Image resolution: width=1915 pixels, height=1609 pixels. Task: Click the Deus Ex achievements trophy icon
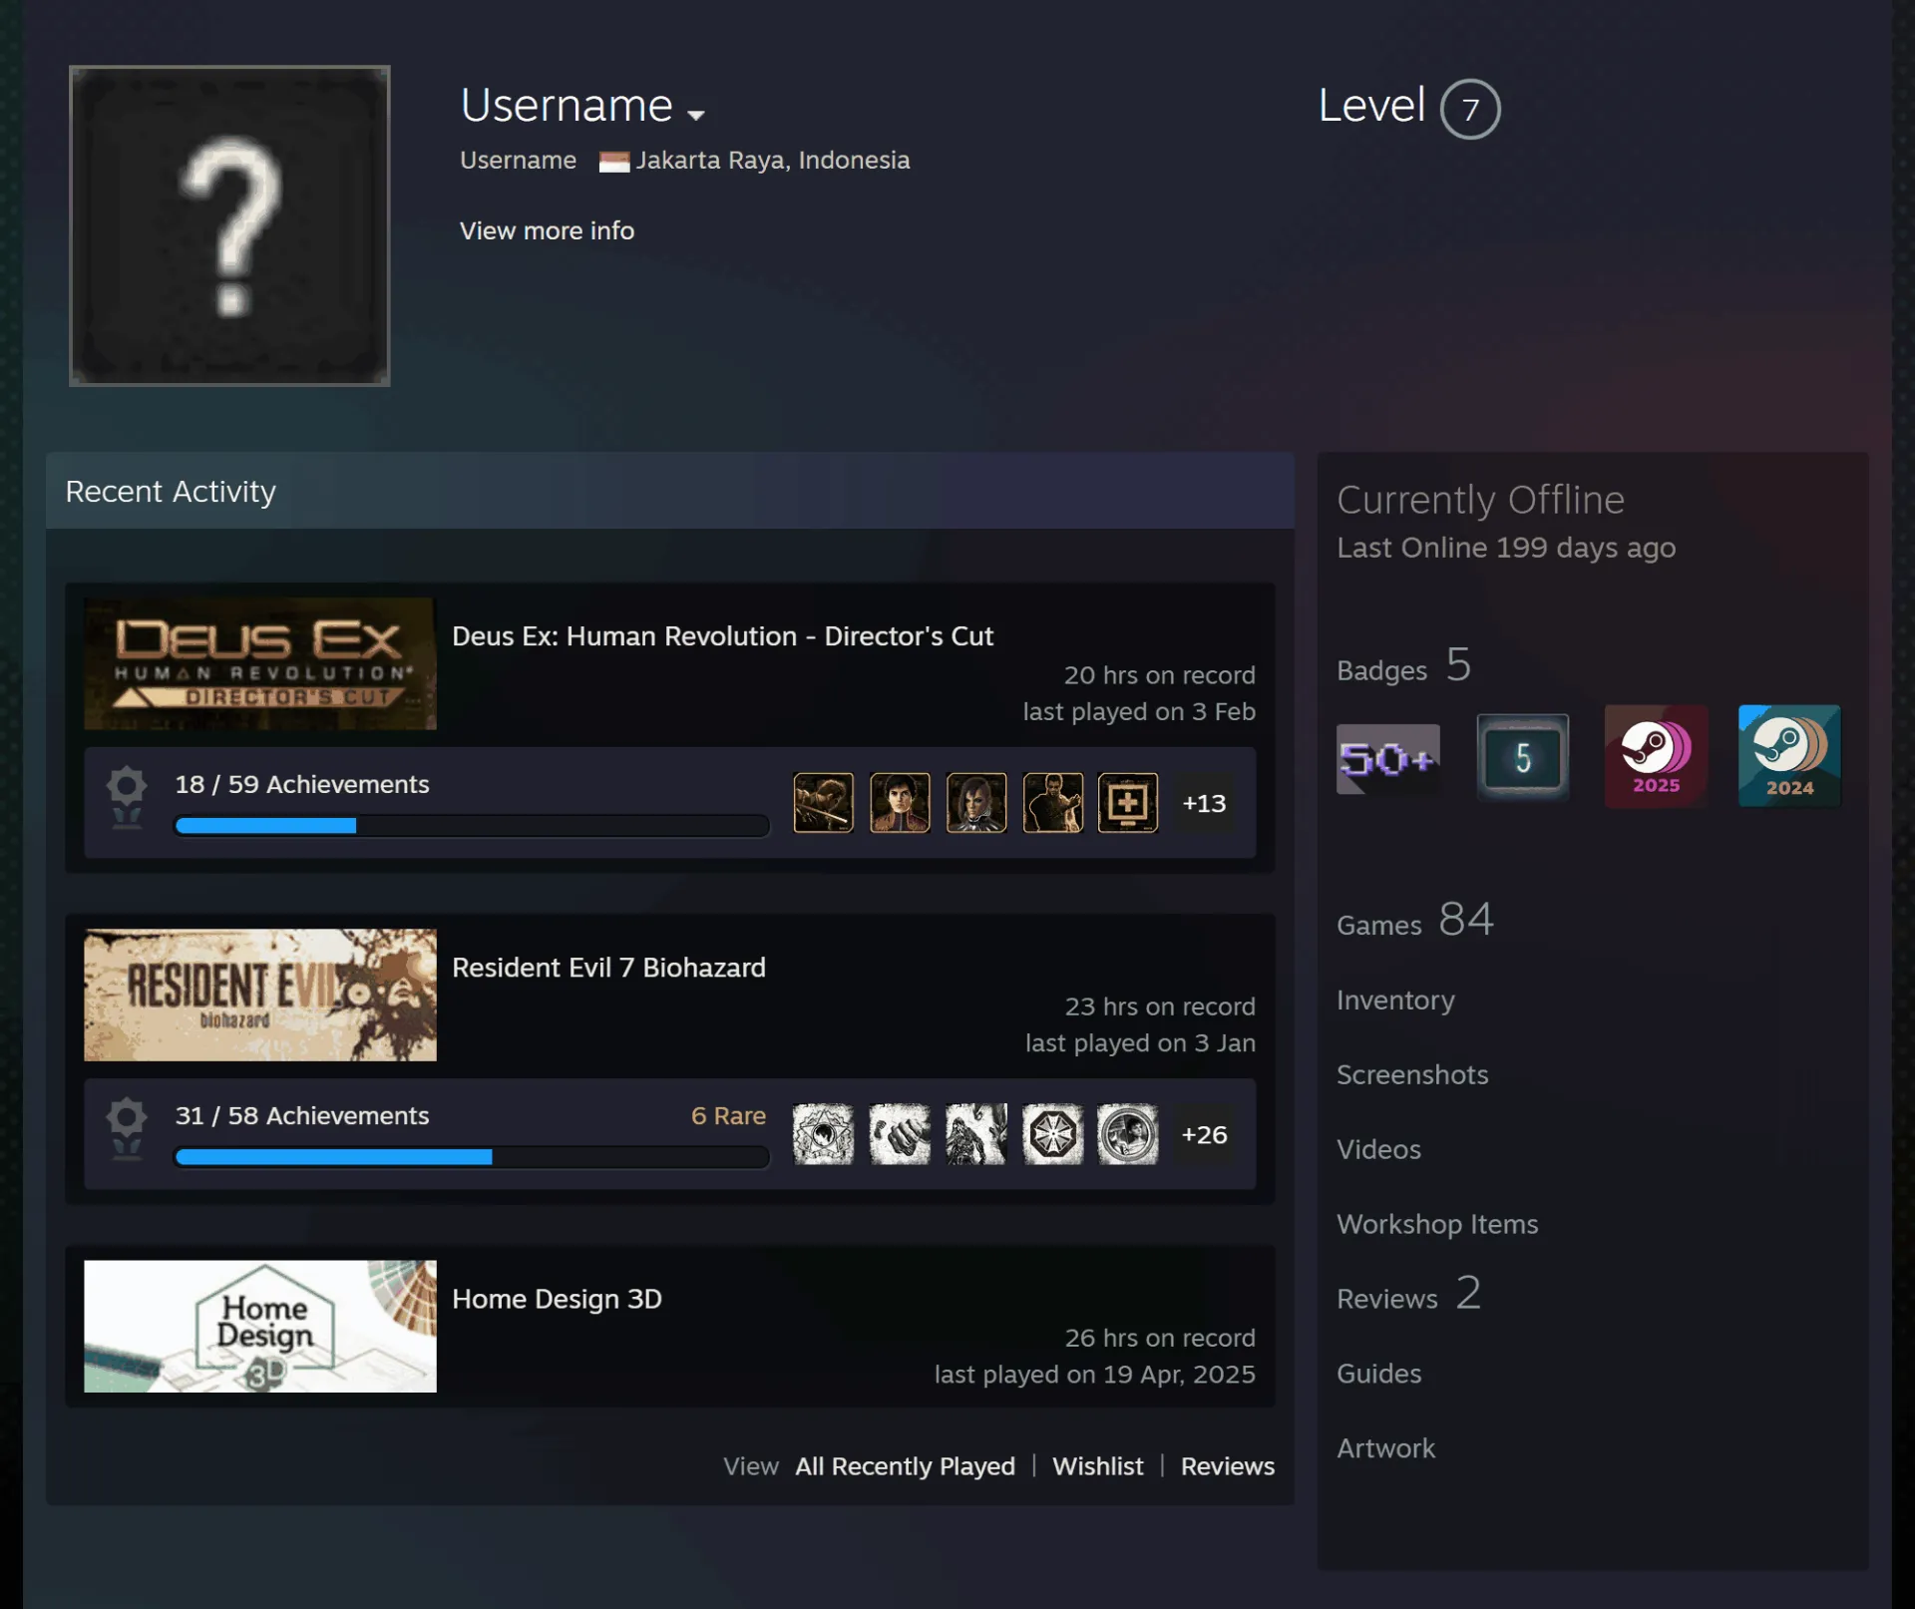point(127,797)
